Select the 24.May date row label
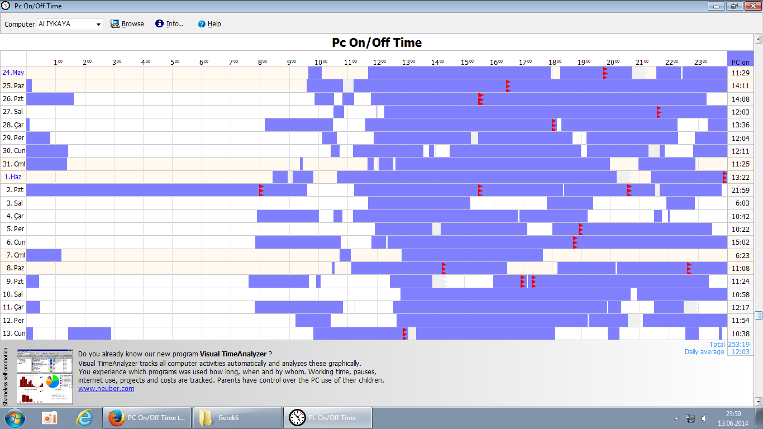Screen dimensions: 763x429 (13, 73)
